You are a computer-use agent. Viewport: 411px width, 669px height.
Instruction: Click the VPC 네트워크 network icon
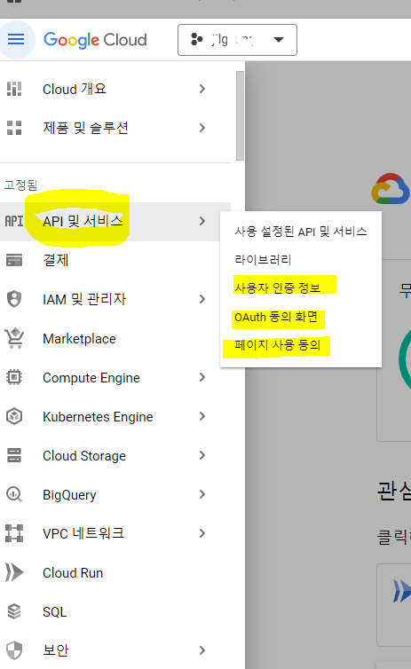pyautogui.click(x=14, y=533)
